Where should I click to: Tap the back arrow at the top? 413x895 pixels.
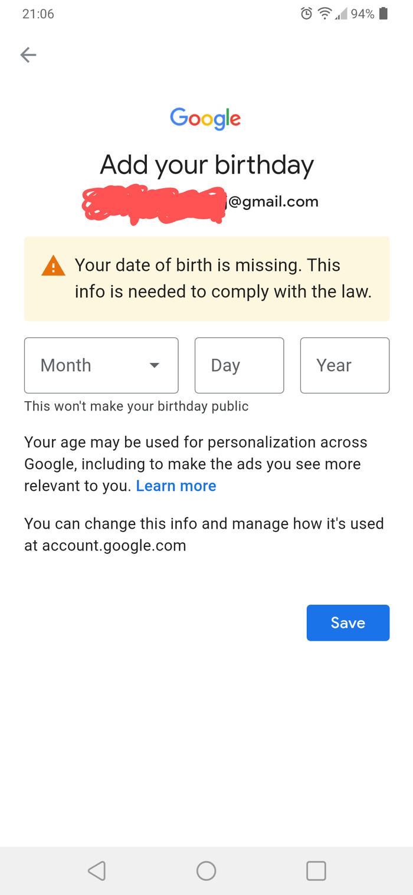tap(28, 55)
